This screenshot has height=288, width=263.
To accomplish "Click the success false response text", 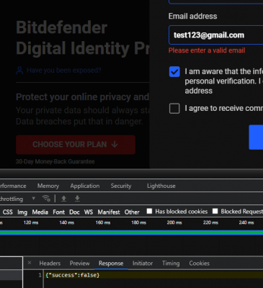I will tap(73, 275).
